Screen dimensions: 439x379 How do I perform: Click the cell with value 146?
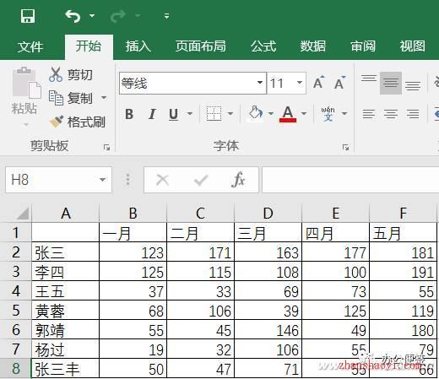coord(268,329)
